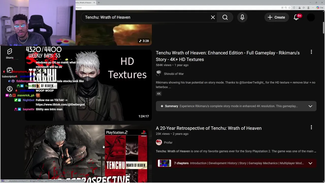
Task: Click the sparkle icon beside Summary
Action: (x=162, y=106)
